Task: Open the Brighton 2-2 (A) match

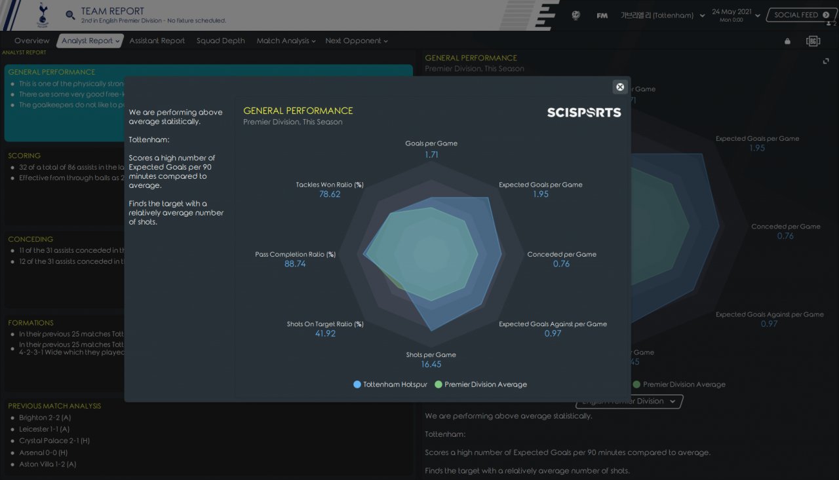Action: (x=45, y=418)
